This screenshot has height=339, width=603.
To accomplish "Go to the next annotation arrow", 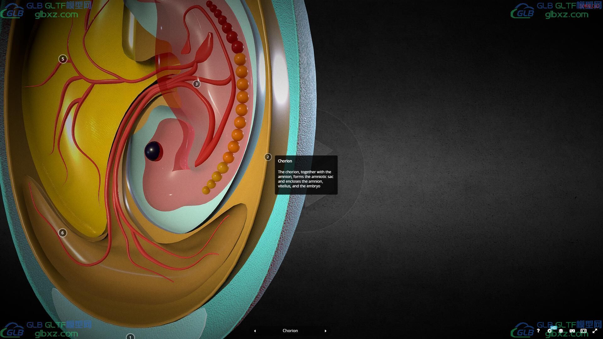I will point(325,331).
